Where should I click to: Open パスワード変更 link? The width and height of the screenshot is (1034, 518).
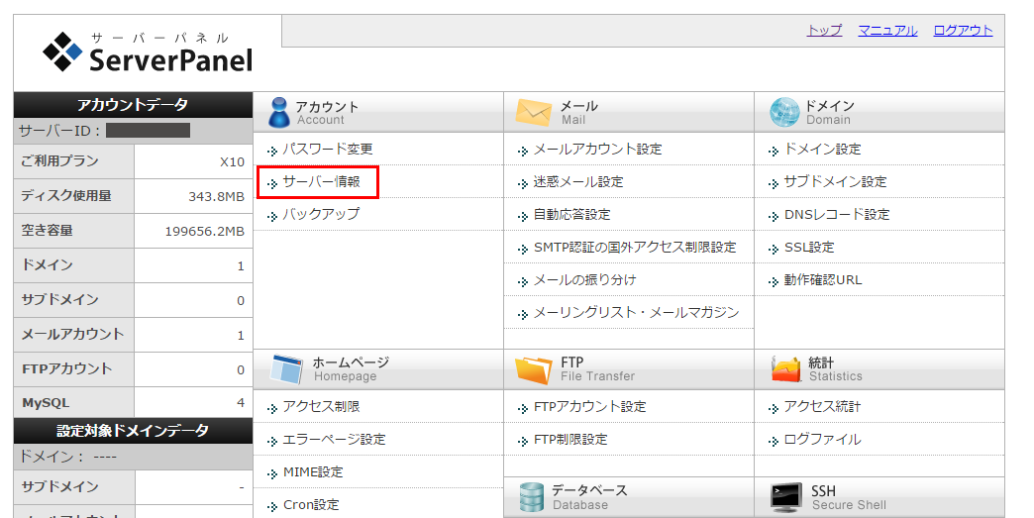click(327, 150)
